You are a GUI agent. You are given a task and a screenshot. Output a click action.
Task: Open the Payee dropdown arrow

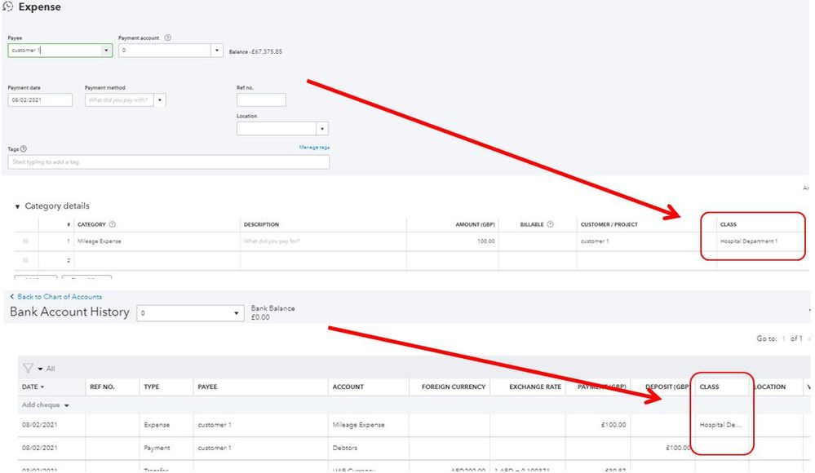(106, 51)
